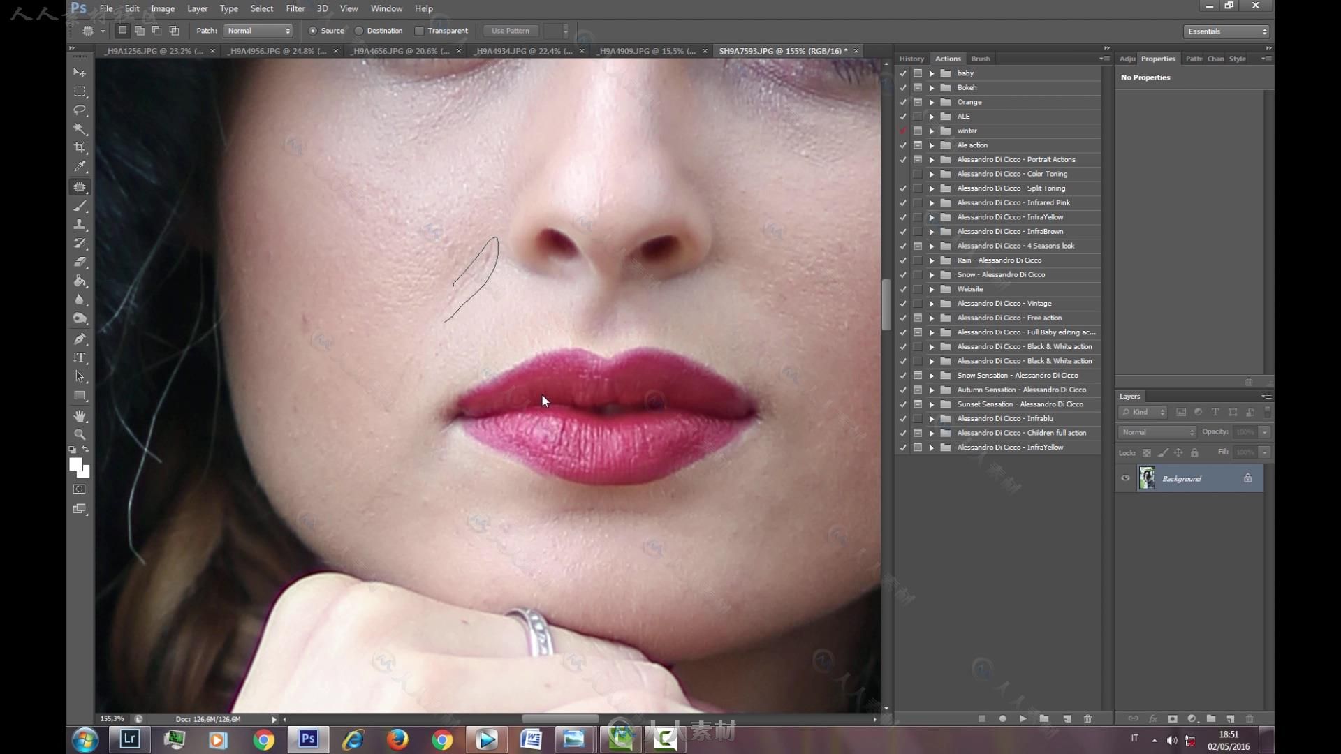Add a layer mask
1341x754 pixels.
pos(1172,718)
